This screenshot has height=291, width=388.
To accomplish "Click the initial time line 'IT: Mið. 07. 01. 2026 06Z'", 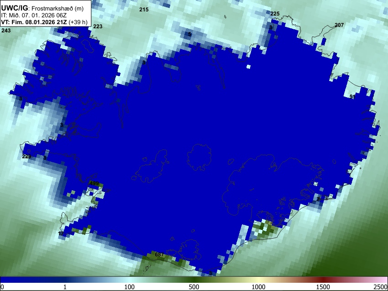I will click(x=34, y=16).
